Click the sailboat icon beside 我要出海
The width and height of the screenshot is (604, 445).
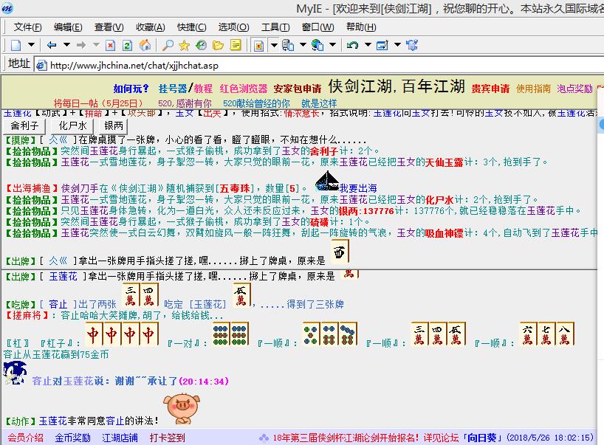point(326,182)
